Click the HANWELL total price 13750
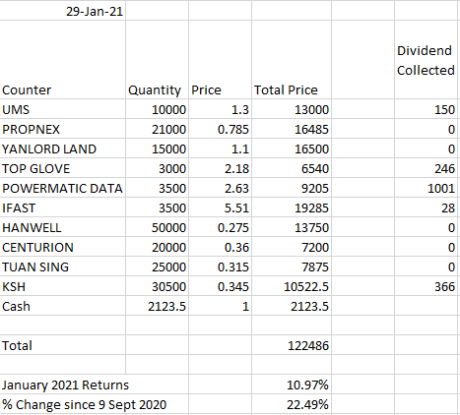 292,227
